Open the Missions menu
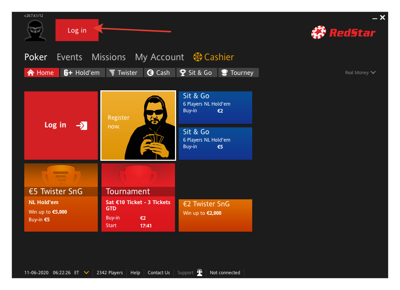Image resolution: width=400 pixels, height=290 pixels. click(108, 57)
